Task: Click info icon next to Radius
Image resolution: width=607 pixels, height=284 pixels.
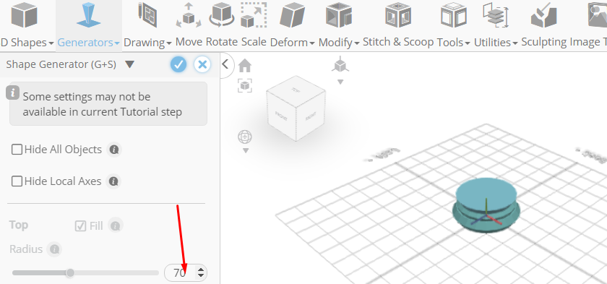Action: click(55, 249)
